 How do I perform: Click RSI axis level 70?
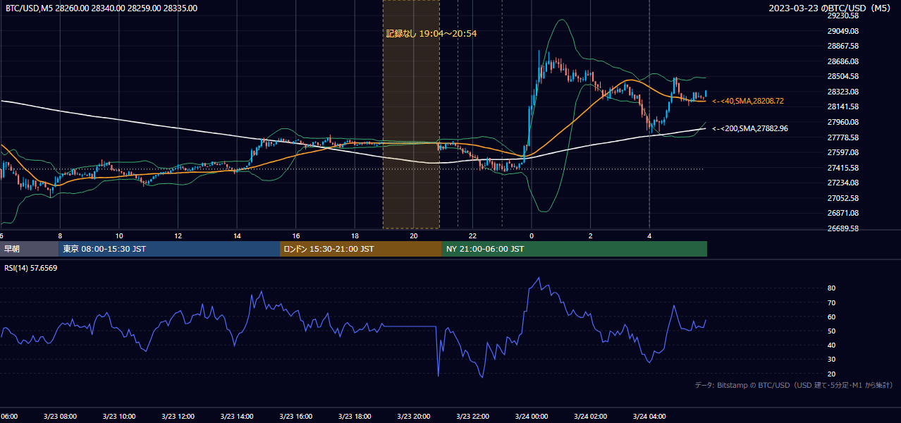[x=831, y=302]
